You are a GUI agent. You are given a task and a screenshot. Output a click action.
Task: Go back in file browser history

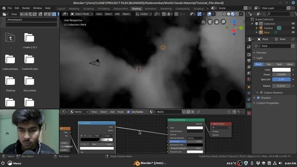point(22,14)
